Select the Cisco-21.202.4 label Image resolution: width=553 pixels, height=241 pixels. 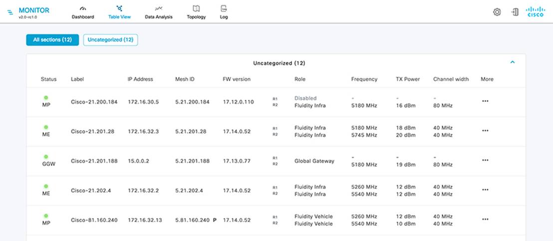tap(91, 191)
